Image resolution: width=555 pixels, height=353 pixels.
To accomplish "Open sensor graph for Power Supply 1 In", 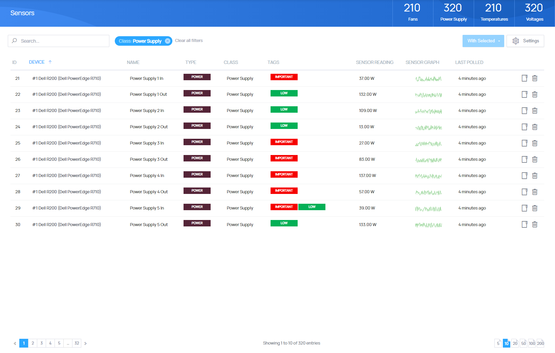I will coord(428,79).
